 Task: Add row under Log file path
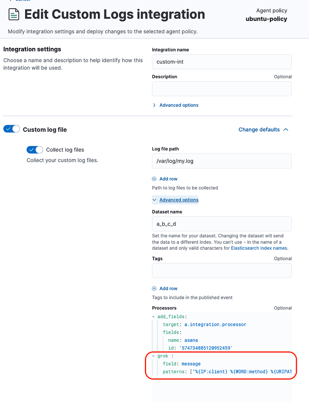(x=168, y=179)
